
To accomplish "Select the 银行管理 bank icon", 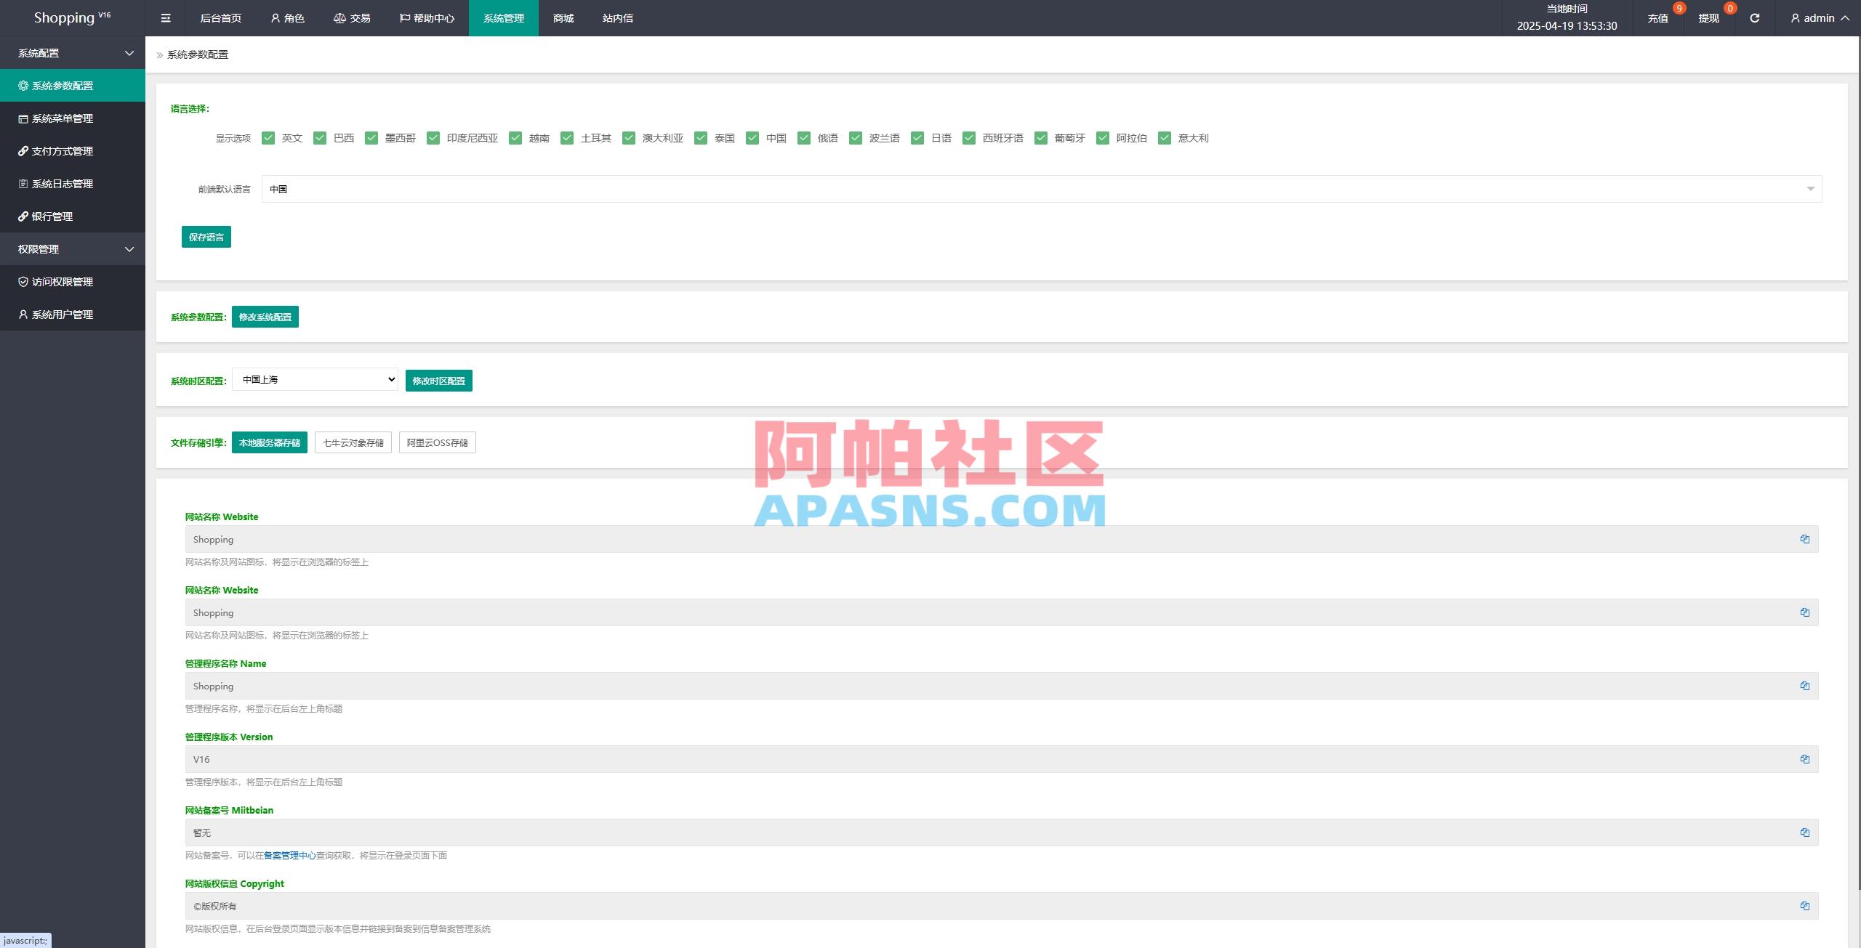I will tap(23, 216).
